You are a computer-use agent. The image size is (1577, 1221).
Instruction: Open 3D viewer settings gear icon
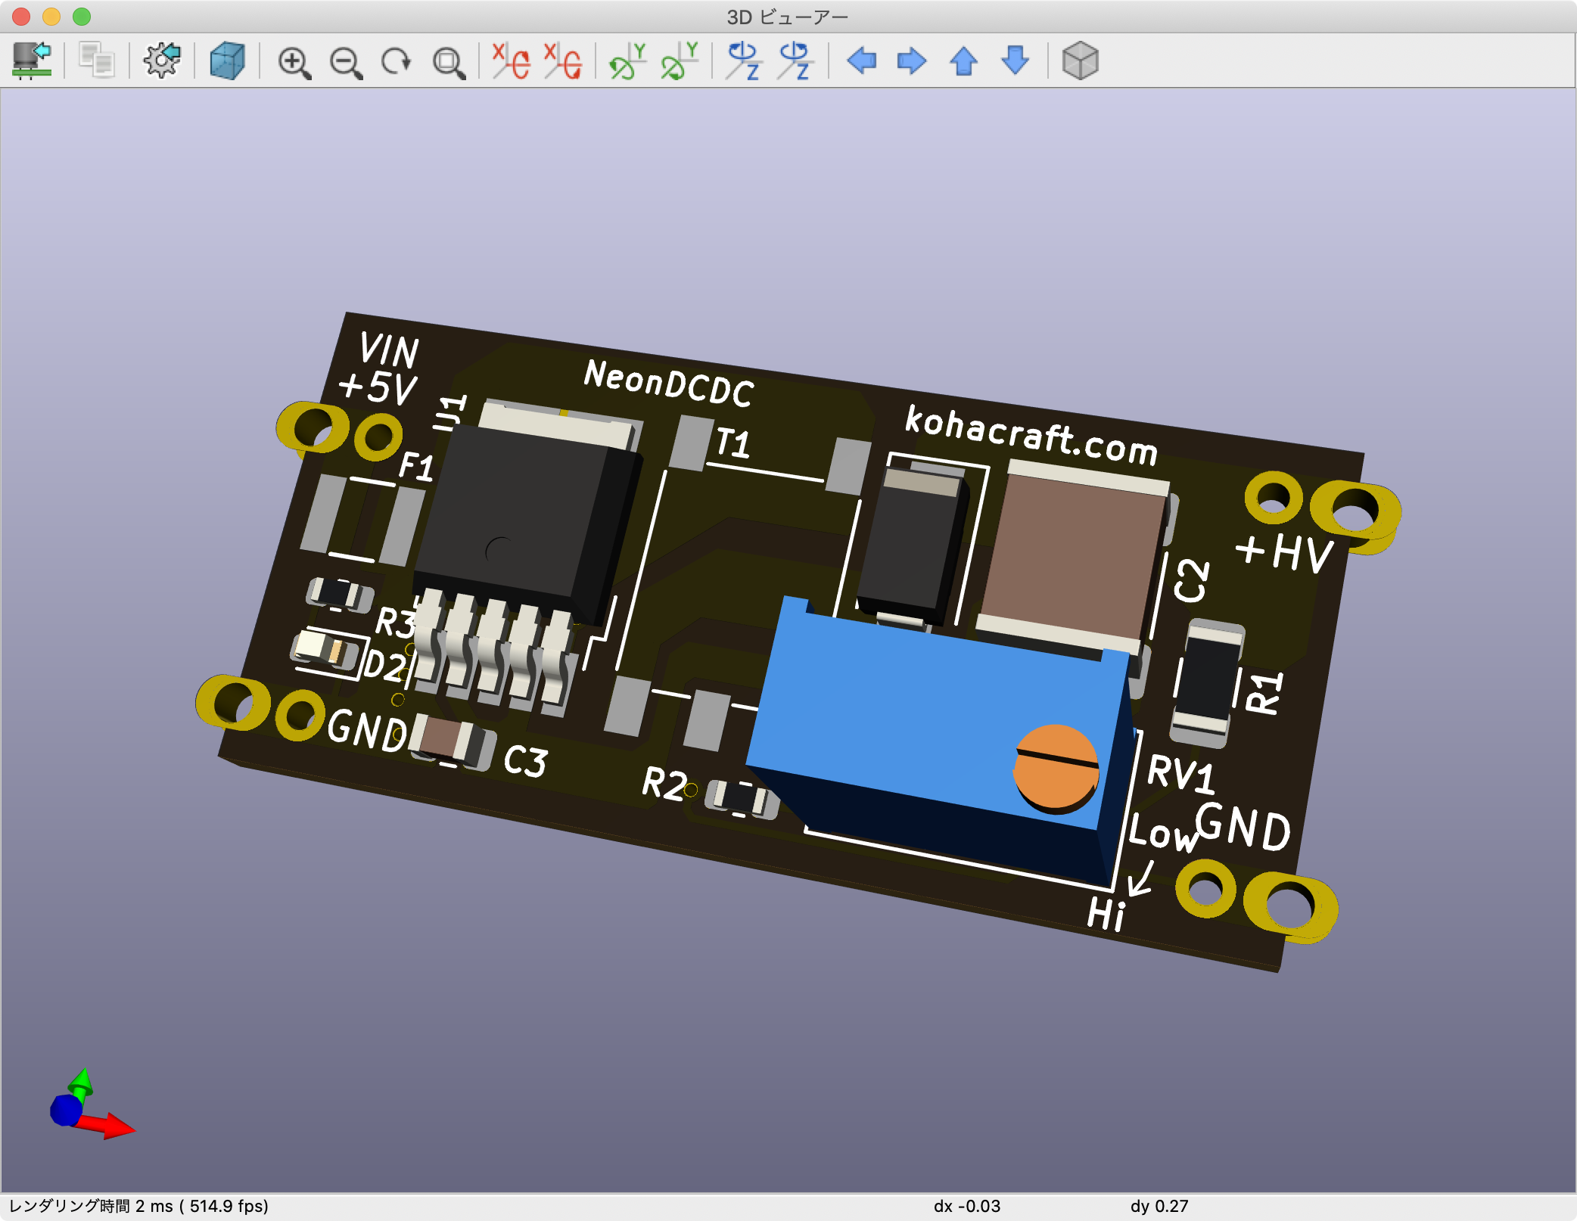162,61
